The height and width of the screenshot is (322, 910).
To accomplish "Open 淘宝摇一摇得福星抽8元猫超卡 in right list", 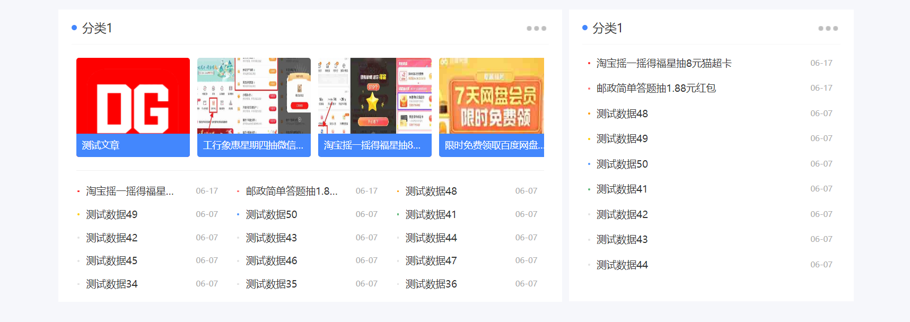I will (x=663, y=63).
